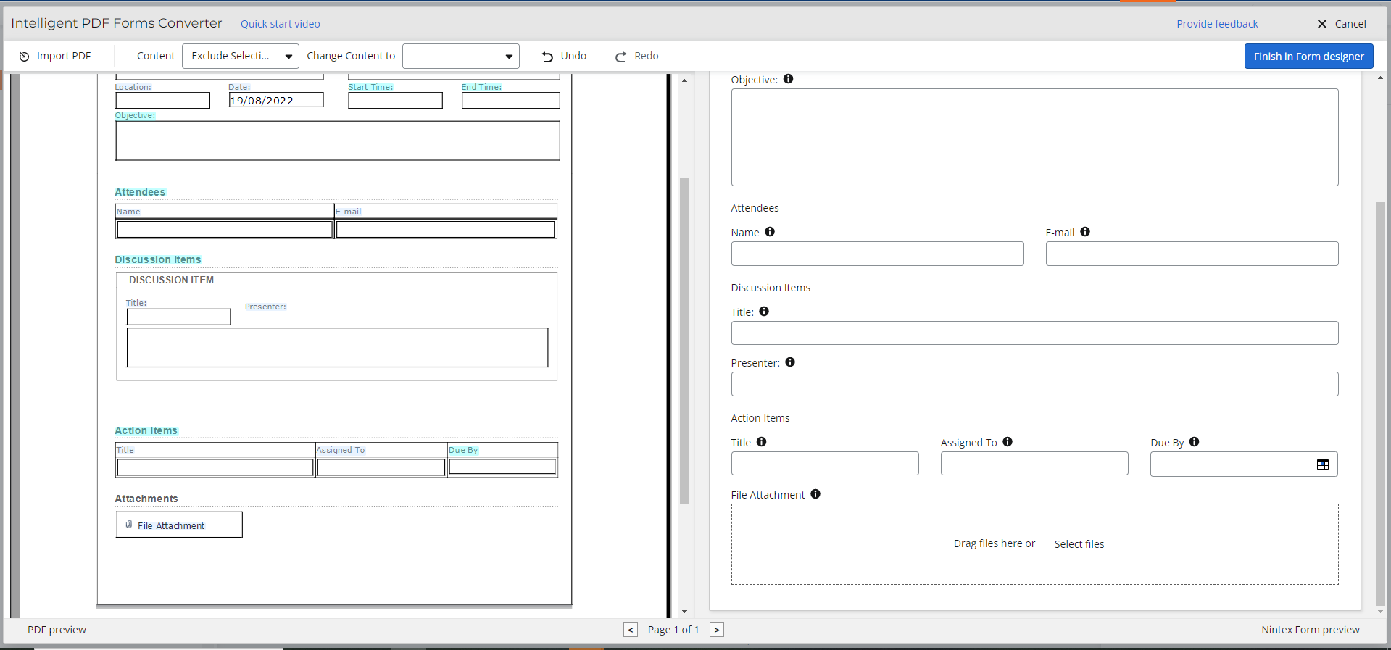Click the Title: input under Discussion Items
Image resolution: width=1391 pixels, height=650 pixels.
tap(1034, 333)
